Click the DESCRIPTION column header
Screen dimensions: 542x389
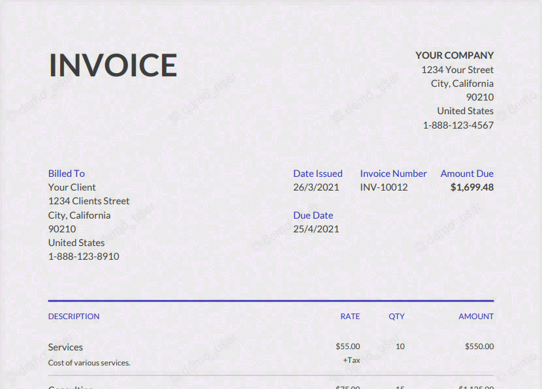pyautogui.click(x=74, y=316)
